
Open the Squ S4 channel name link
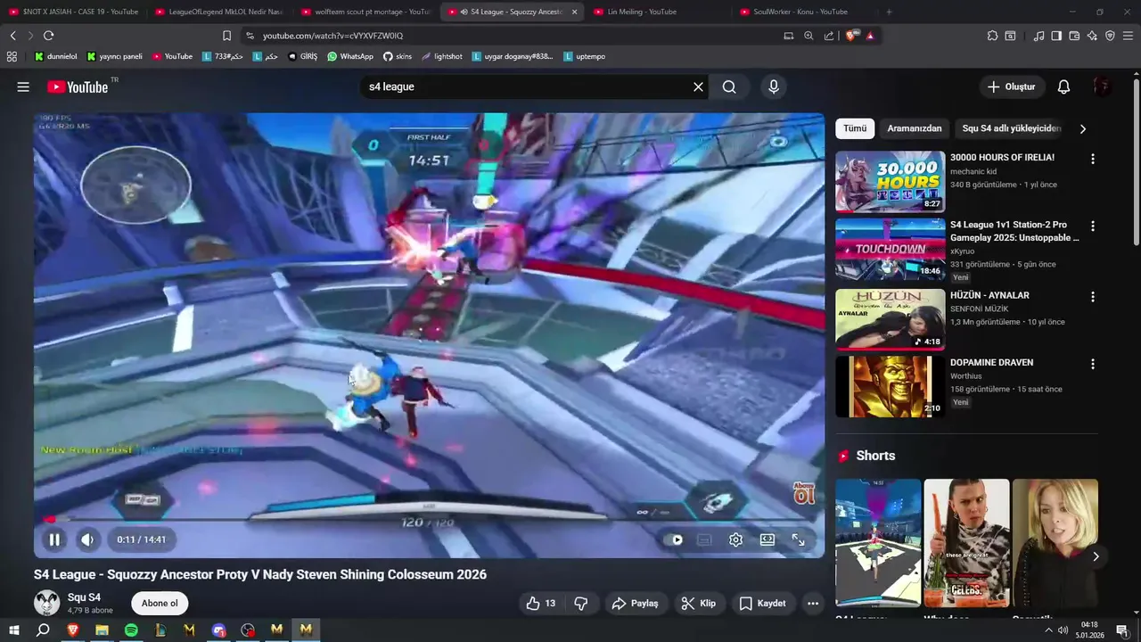click(84, 597)
